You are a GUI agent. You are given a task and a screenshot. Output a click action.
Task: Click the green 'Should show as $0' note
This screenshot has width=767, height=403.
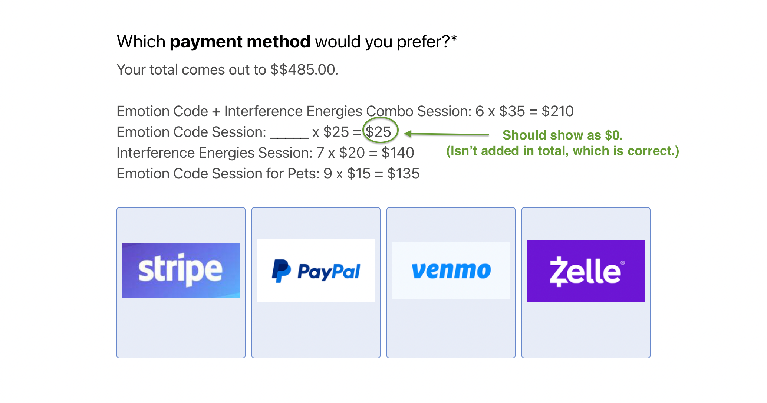click(562, 135)
